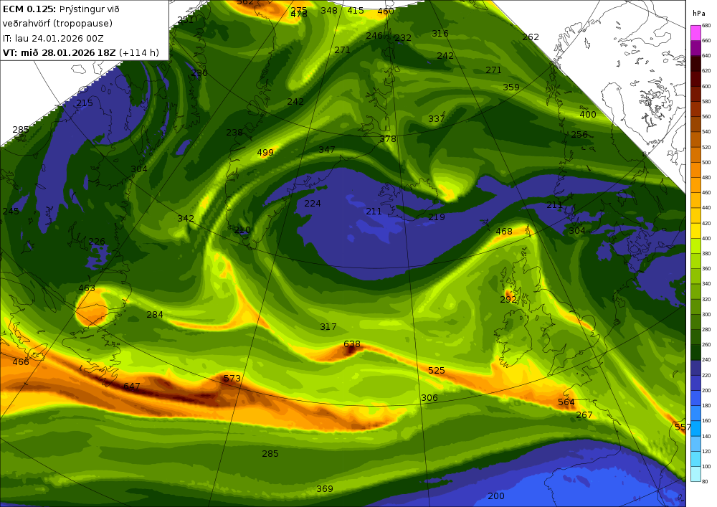The height and width of the screenshot is (507, 717).
Task: Click the map value '215' in the blue area
Action: click(85, 103)
